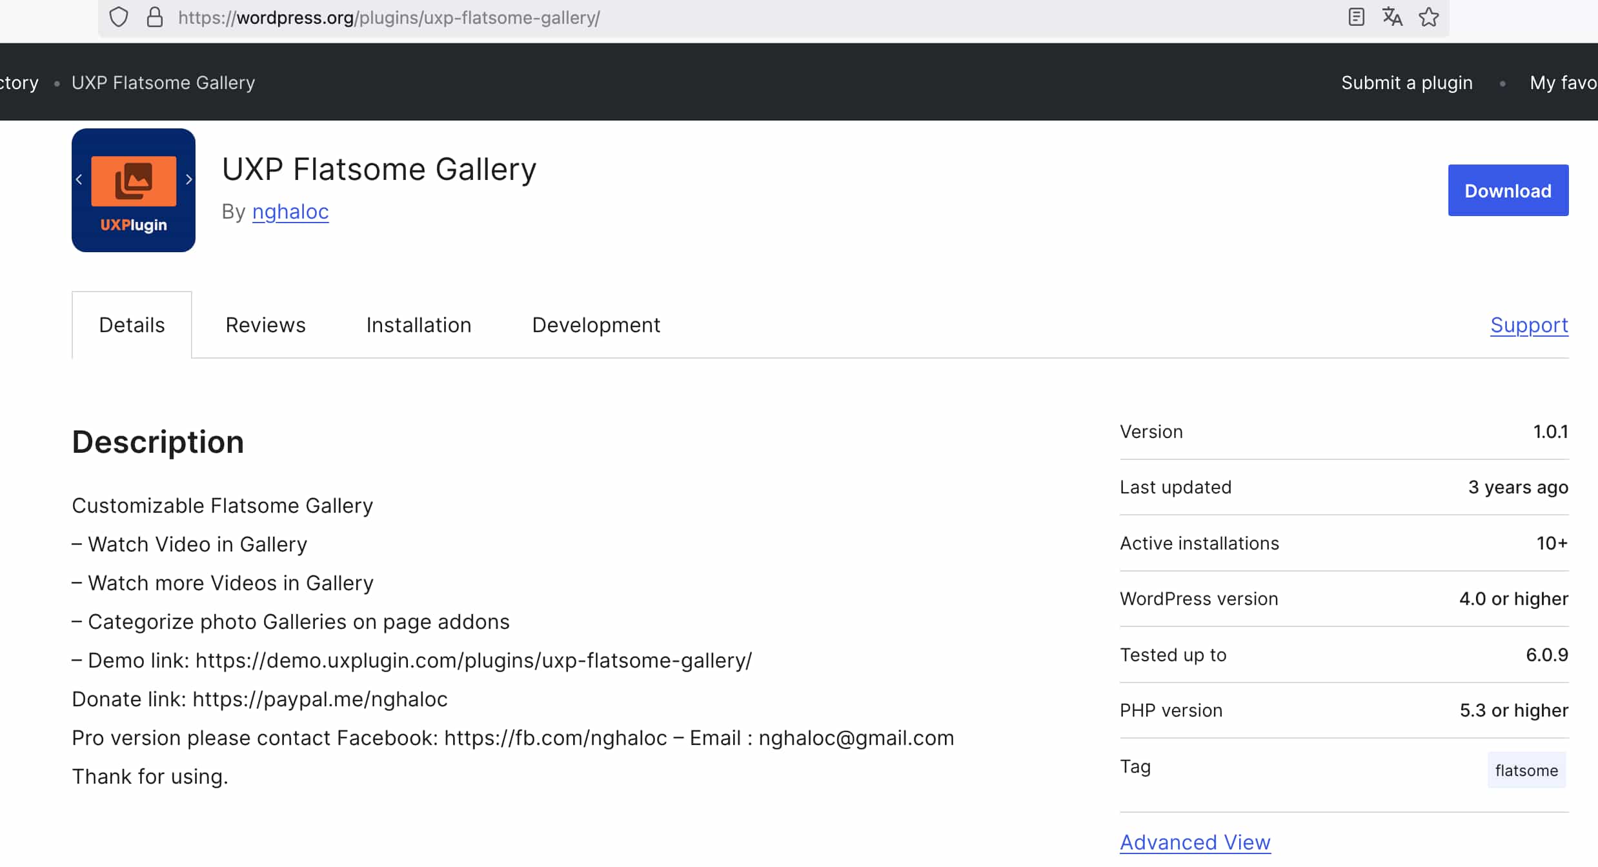This screenshot has width=1598, height=867.
Task: Click the UXPlugin plugin logo thumbnail
Action: point(134,190)
